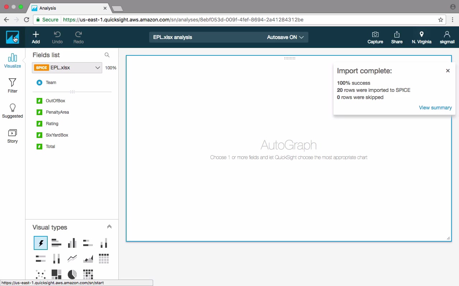Open the Share menu

click(397, 37)
